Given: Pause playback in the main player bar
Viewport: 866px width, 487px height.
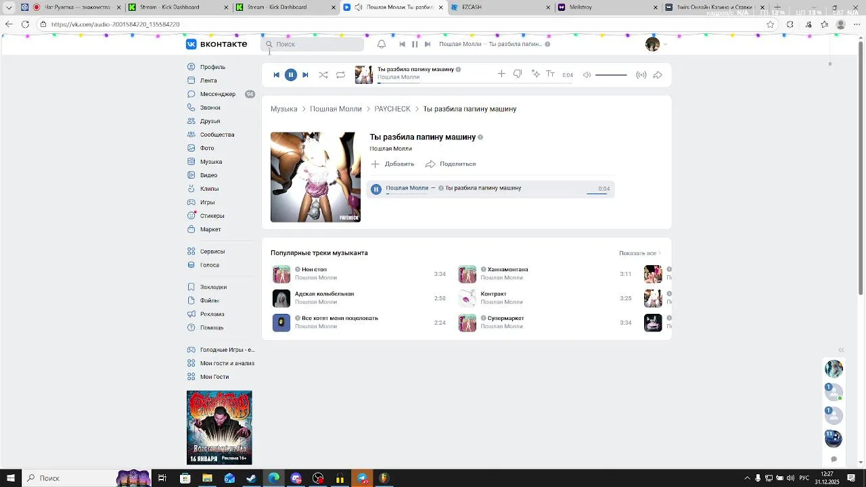Looking at the screenshot, I should pos(291,75).
